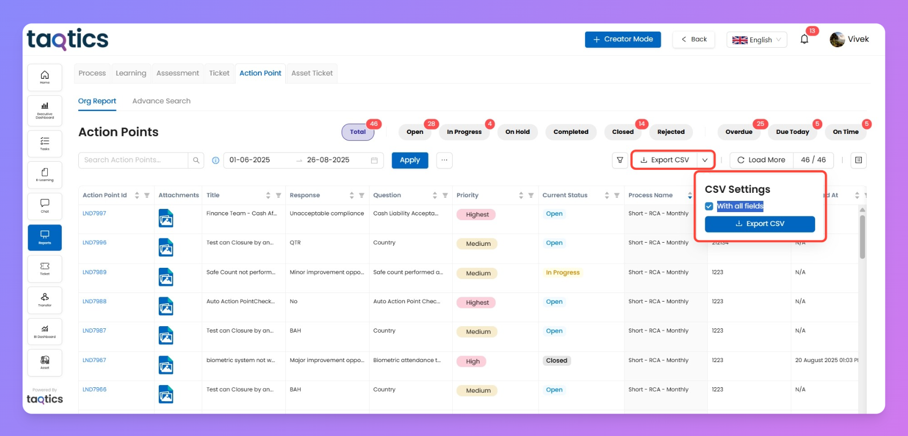Click the blue Export CSV button in CSV Settings
The image size is (908, 436).
(760, 224)
